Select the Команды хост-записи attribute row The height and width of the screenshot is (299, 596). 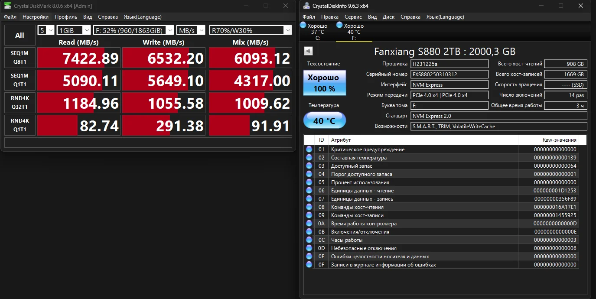coord(441,215)
